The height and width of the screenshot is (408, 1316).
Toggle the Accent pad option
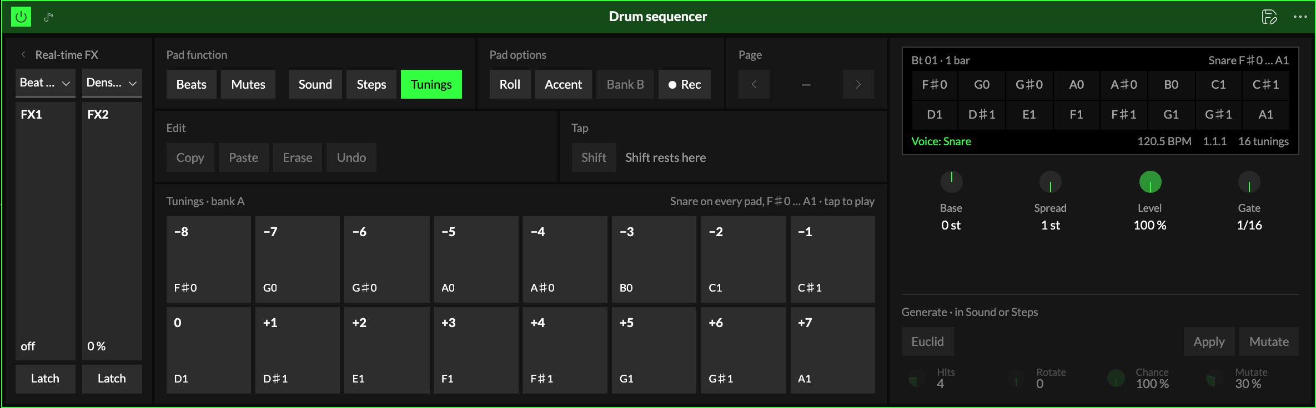coord(564,84)
